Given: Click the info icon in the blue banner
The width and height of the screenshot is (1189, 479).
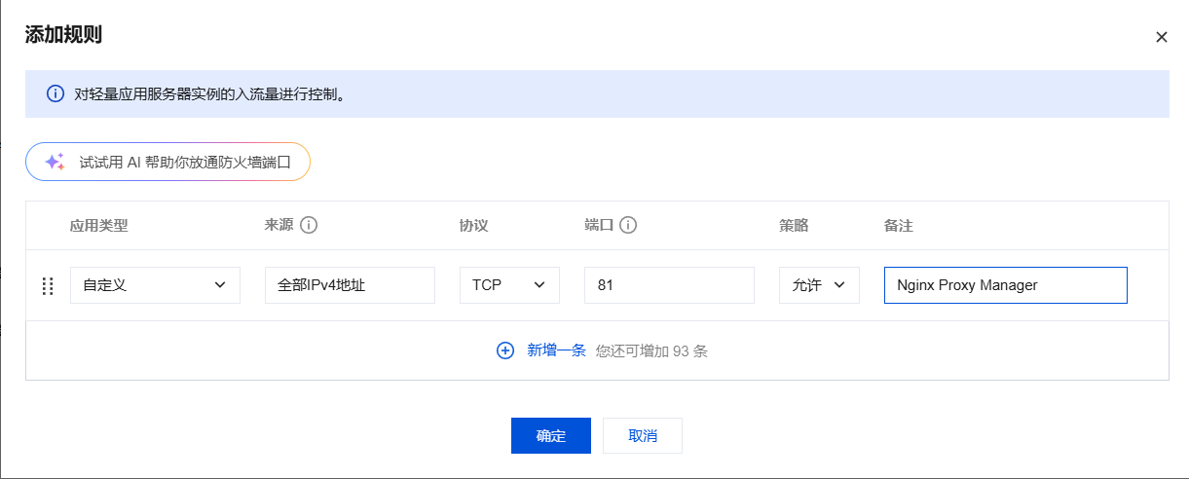Looking at the screenshot, I should click(x=56, y=94).
